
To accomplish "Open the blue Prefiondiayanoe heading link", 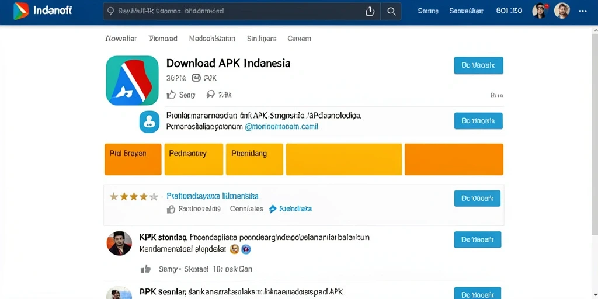I will coord(213,196).
